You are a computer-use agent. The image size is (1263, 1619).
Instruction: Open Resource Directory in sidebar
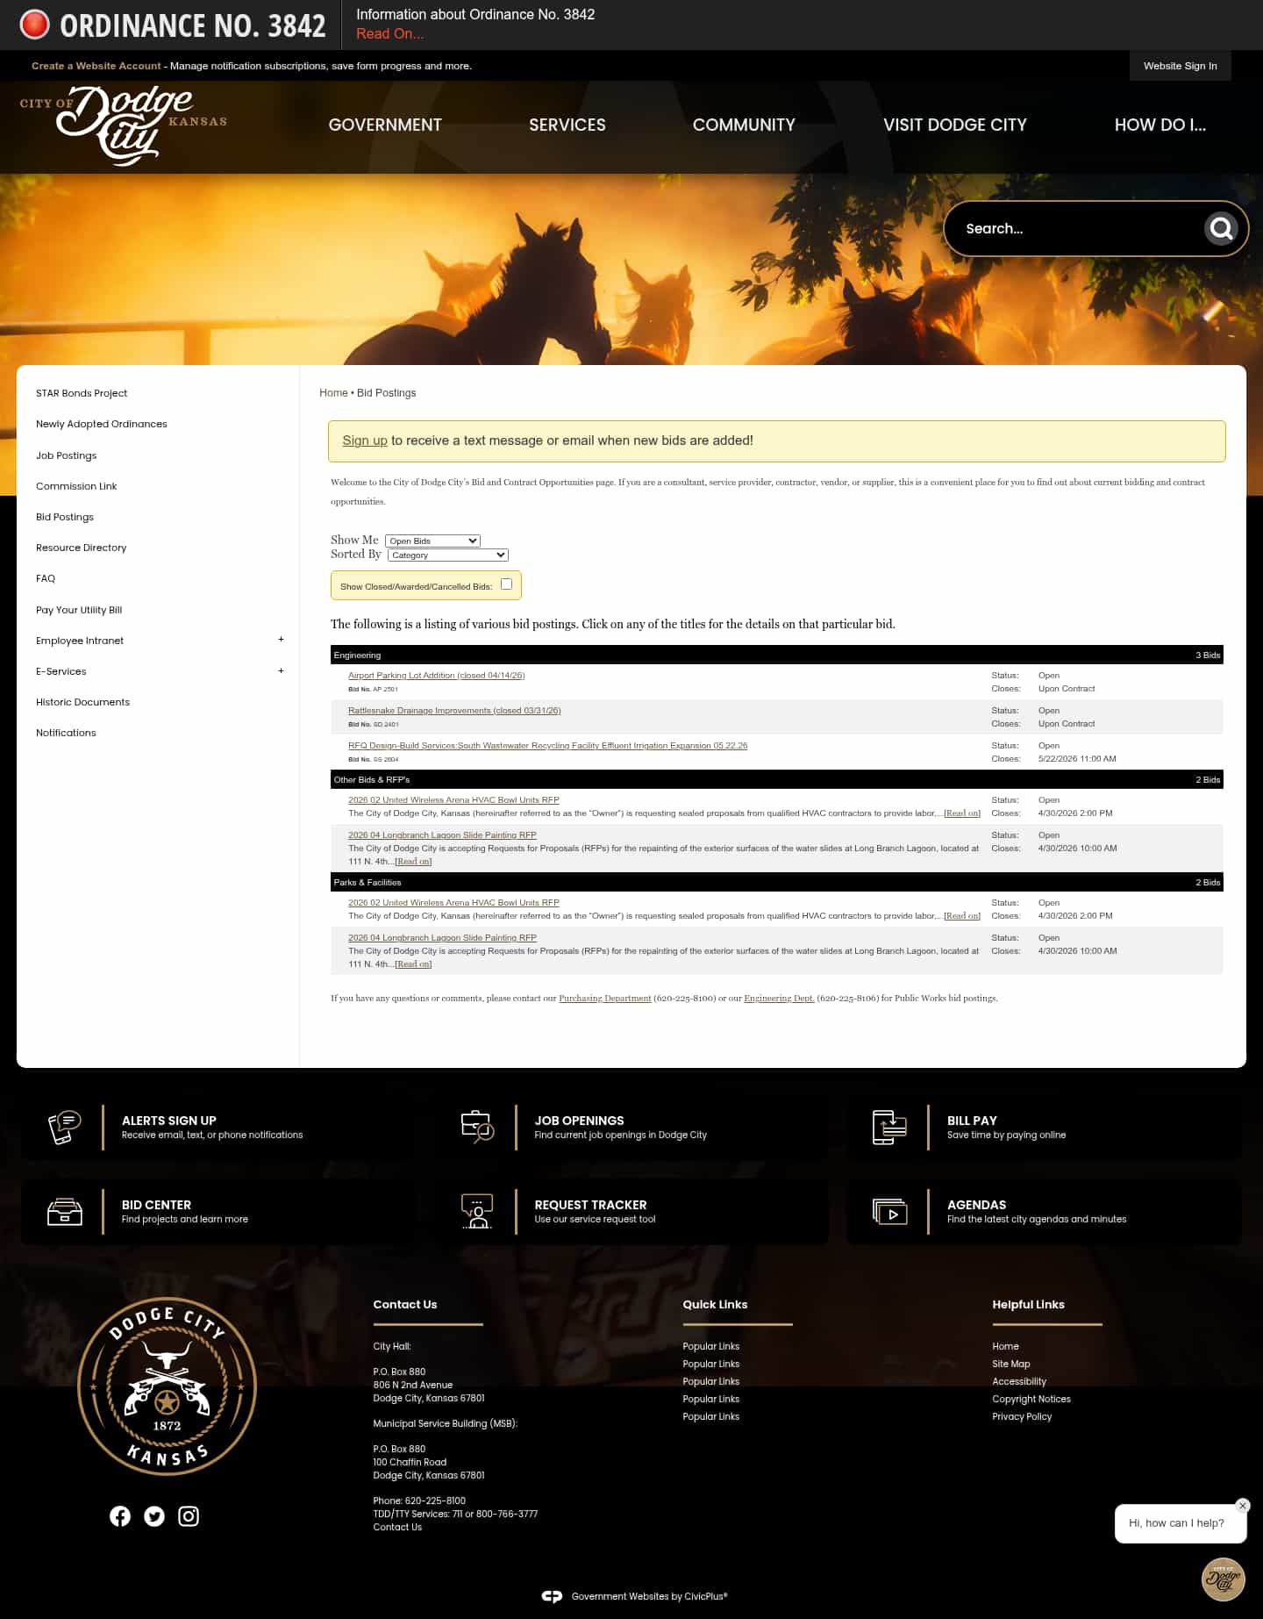click(x=82, y=548)
